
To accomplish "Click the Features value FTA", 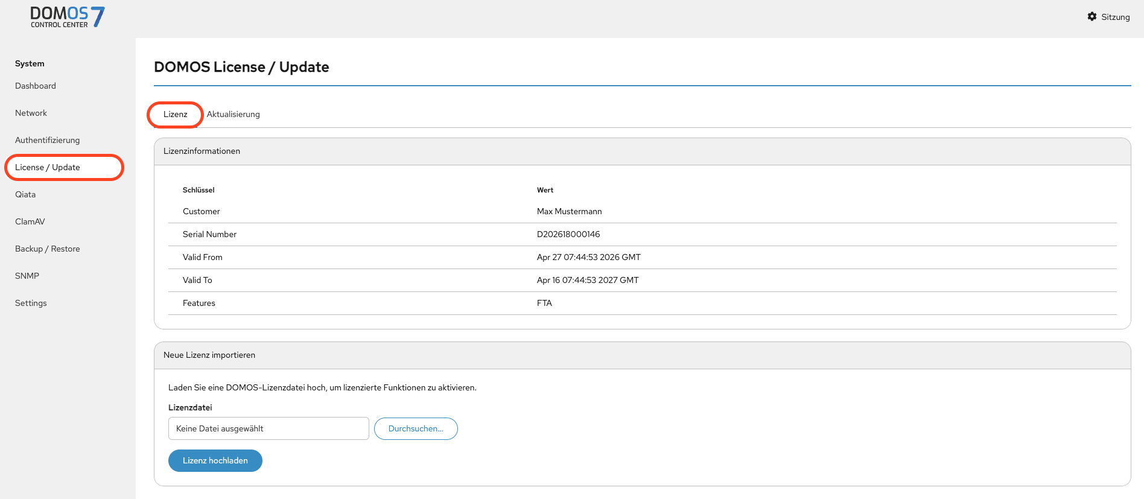I will [544, 303].
